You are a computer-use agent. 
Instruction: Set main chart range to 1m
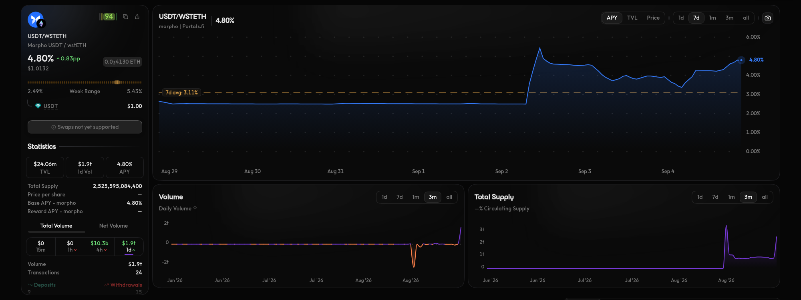[x=712, y=18]
